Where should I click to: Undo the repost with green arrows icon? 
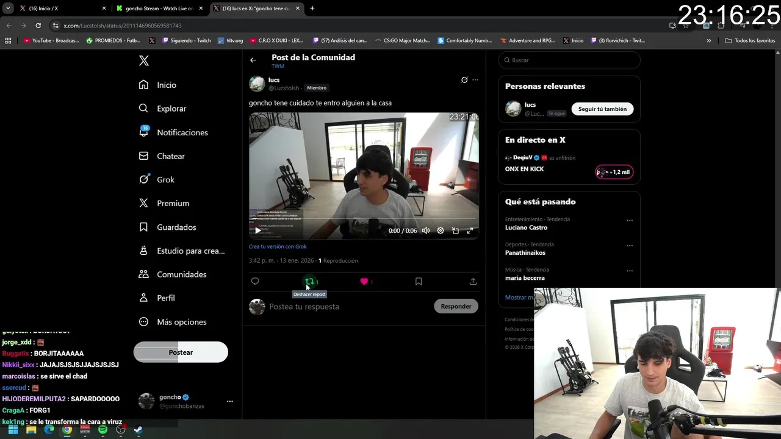309,281
